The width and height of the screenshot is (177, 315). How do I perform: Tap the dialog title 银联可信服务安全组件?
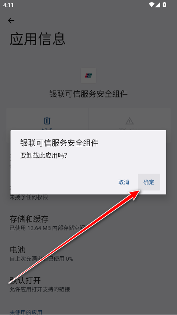pyautogui.click(x=60, y=143)
